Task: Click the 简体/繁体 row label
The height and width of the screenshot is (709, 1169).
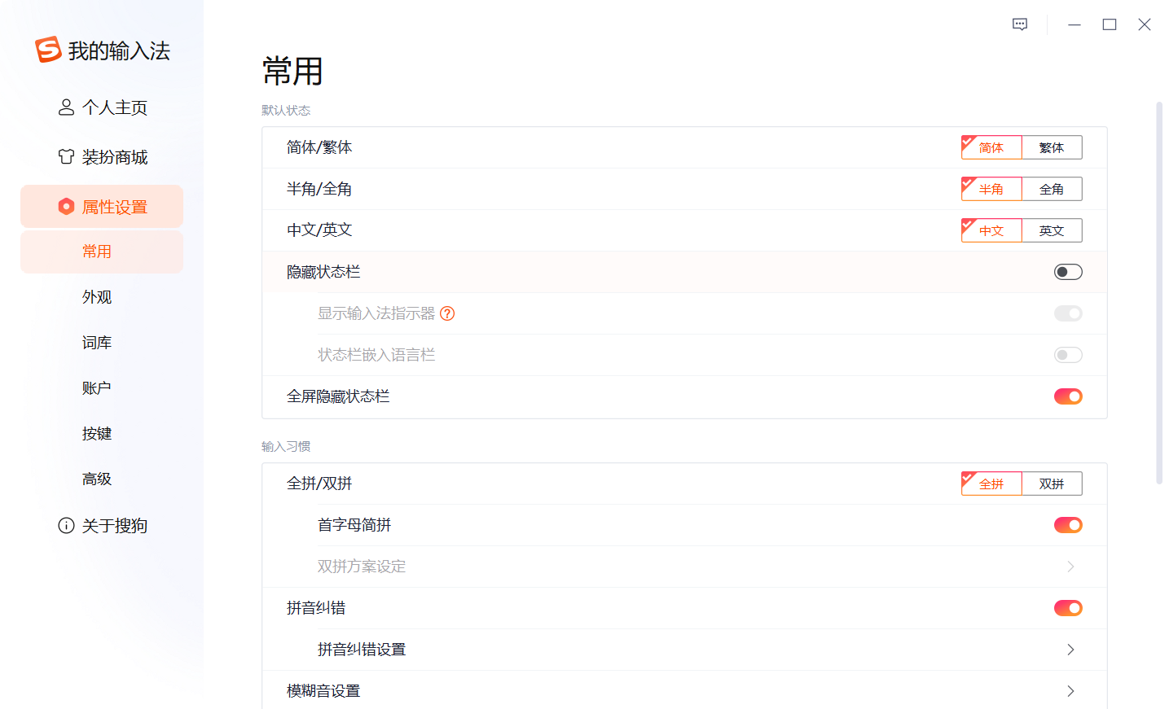Action: 319,147
